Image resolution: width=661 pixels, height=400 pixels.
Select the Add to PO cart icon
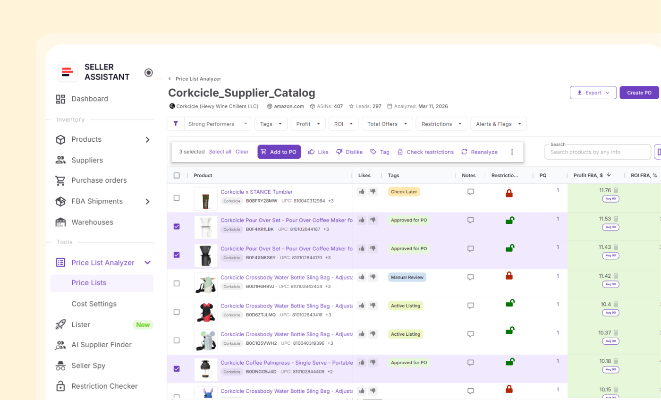click(263, 152)
